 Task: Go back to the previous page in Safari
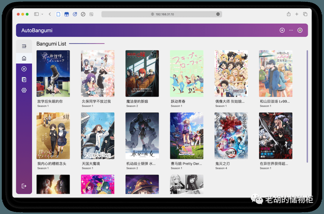(50, 14)
